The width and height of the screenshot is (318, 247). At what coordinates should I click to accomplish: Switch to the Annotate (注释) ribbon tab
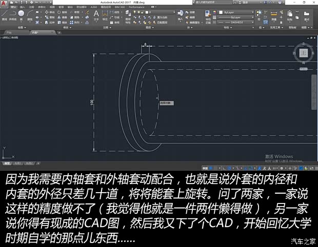[x=32, y=7]
